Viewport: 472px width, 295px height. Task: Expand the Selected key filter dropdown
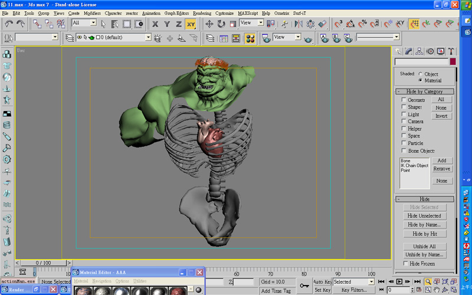click(x=371, y=282)
